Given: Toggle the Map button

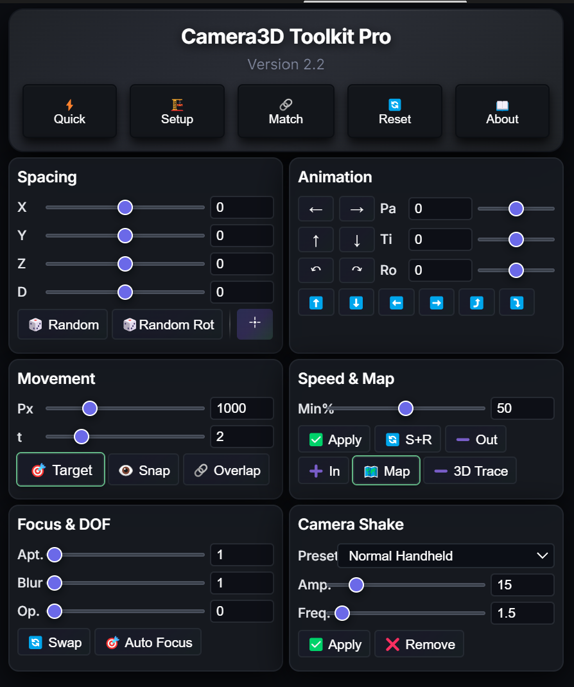Looking at the screenshot, I should click(386, 471).
